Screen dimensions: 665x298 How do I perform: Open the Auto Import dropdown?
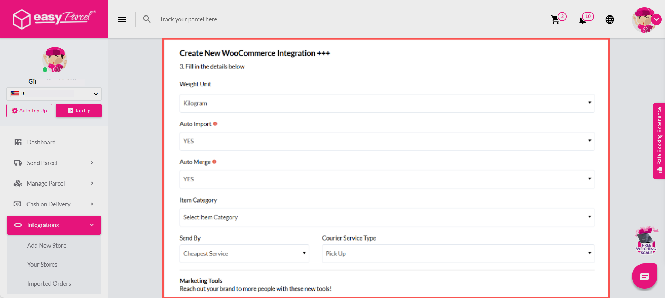coord(387,141)
